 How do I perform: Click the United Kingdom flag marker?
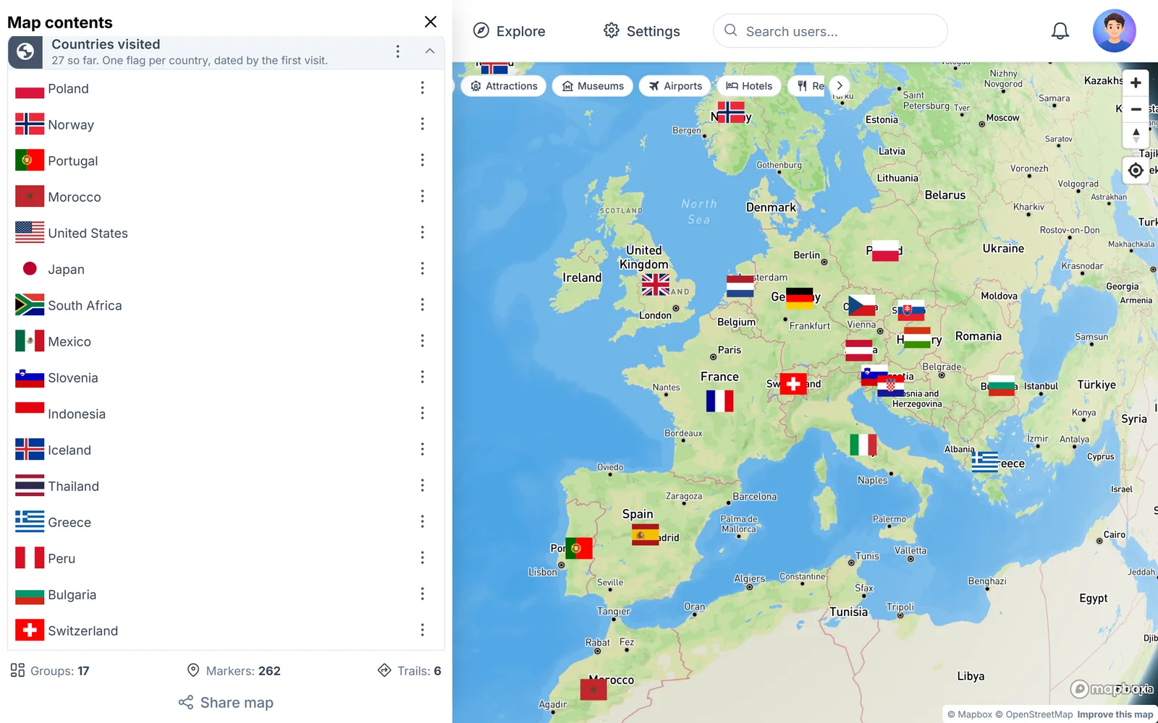pos(655,285)
